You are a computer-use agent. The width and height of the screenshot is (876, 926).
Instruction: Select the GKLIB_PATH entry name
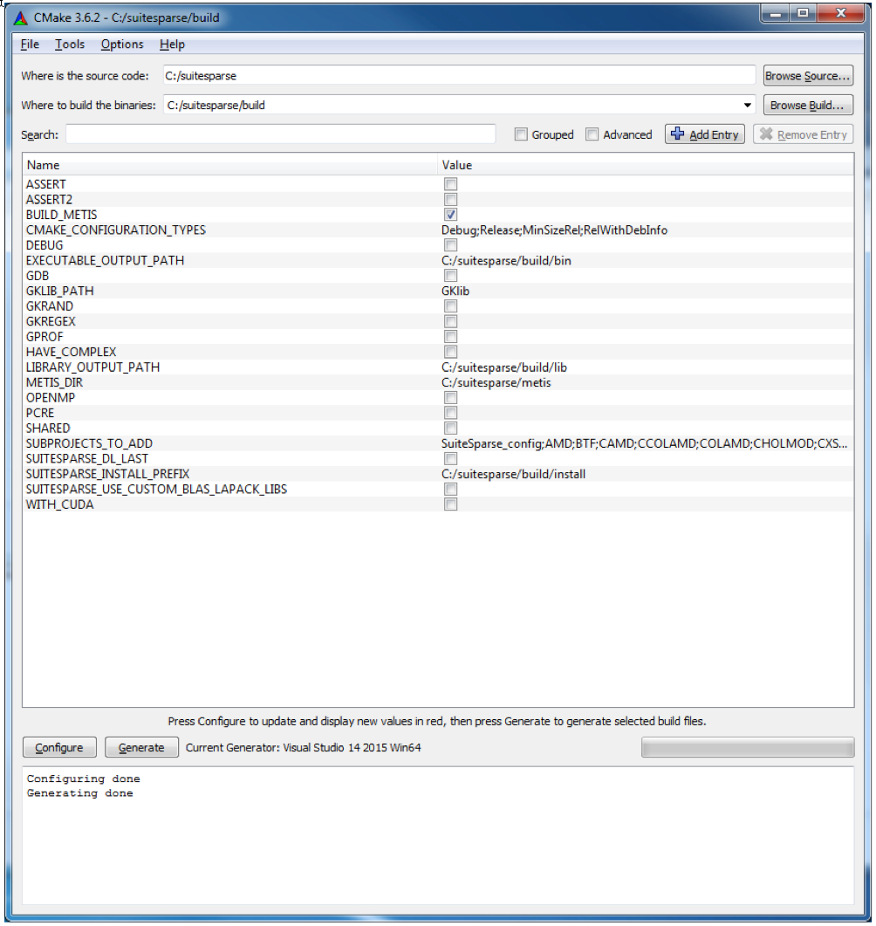coord(60,292)
